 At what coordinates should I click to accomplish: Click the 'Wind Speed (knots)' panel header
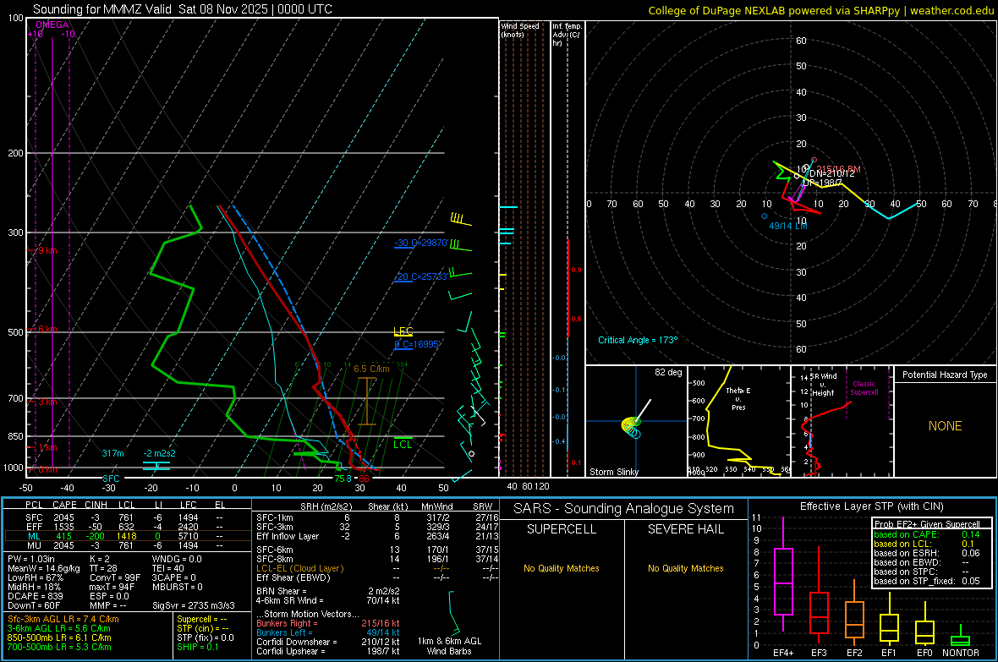[520, 30]
